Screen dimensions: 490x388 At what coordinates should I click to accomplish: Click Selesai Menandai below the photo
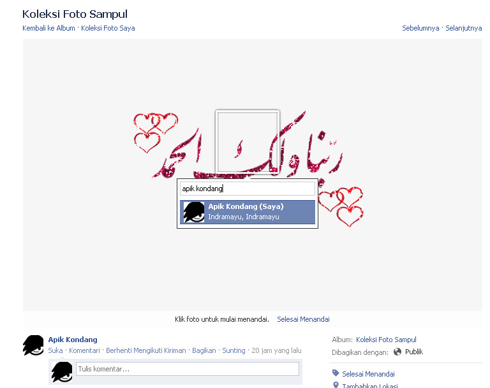point(303,319)
